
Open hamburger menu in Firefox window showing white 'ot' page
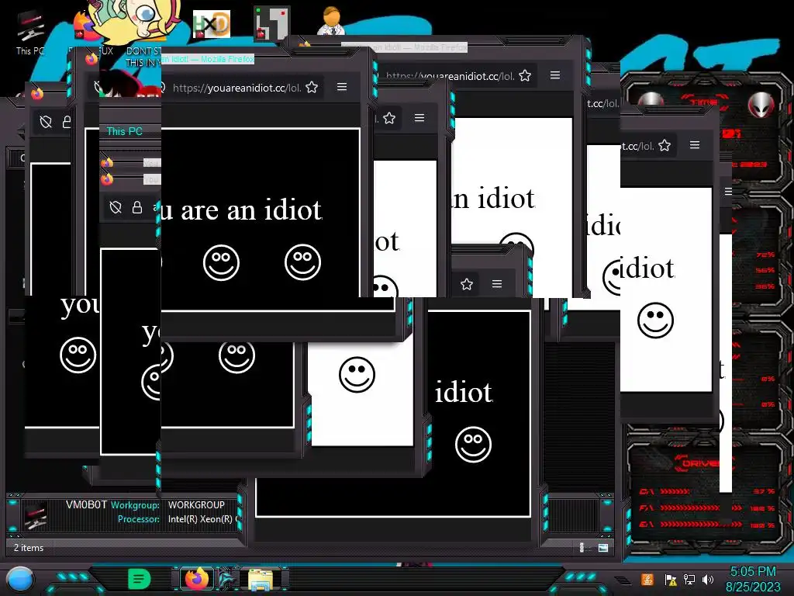point(419,118)
